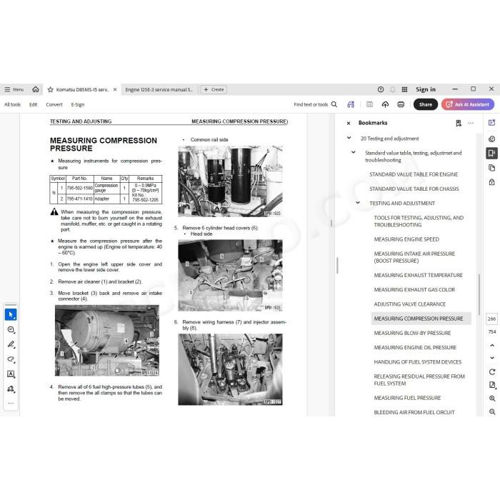This screenshot has width=500, height=500.
Task: Open HANDLING OF FUEL SYSTEM DEVICES bookmark
Action: click(x=417, y=362)
